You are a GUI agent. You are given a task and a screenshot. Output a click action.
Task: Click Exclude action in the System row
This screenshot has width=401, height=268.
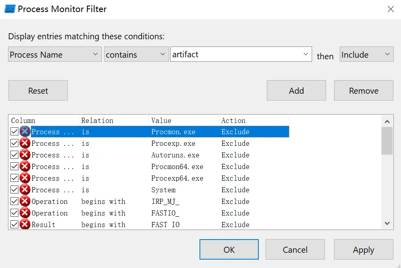coord(235,189)
